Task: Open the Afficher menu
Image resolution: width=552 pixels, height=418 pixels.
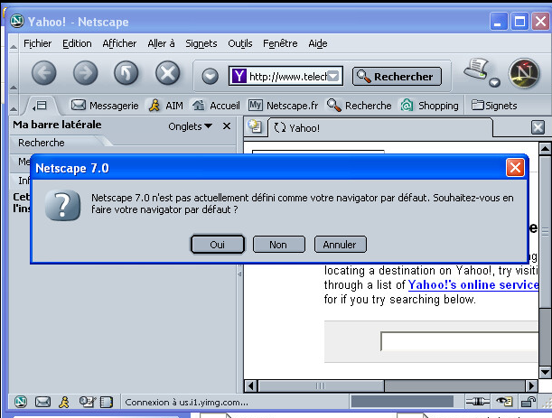Action: (x=119, y=43)
